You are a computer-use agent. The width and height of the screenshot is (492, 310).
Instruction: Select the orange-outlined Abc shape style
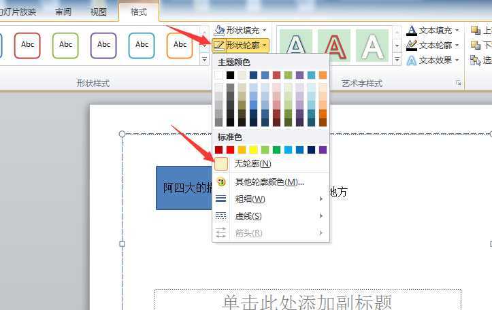coord(180,46)
